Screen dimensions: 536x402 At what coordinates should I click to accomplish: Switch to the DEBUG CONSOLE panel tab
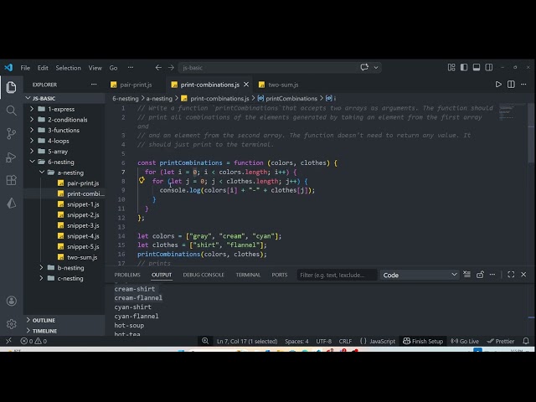[204, 275]
